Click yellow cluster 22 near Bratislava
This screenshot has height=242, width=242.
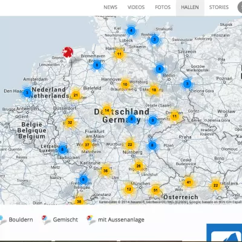[x=215, y=185]
